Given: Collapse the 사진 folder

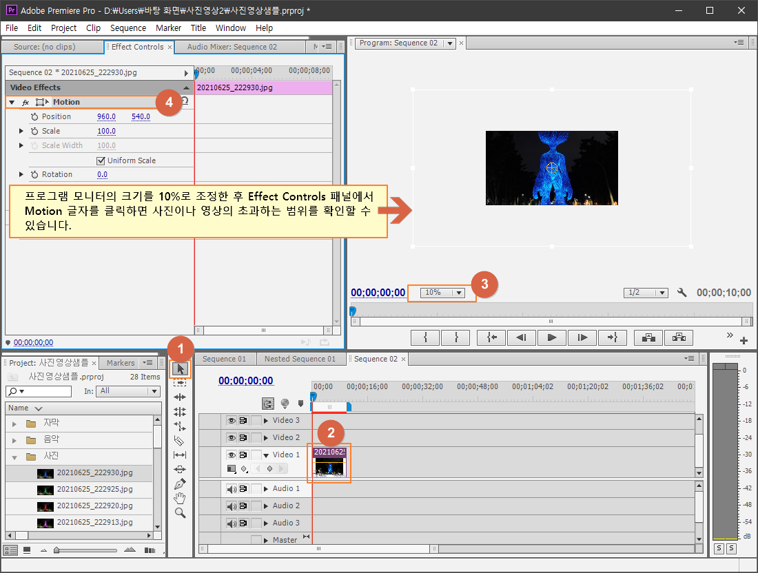Looking at the screenshot, I should (x=14, y=457).
